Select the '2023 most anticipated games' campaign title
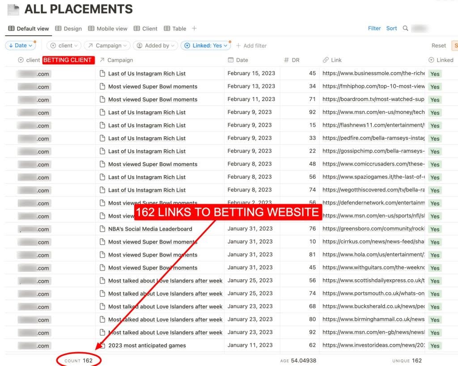458x366 pixels. pyautogui.click(x=147, y=345)
